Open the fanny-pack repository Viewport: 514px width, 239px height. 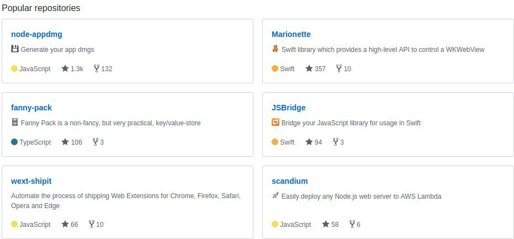(x=31, y=108)
